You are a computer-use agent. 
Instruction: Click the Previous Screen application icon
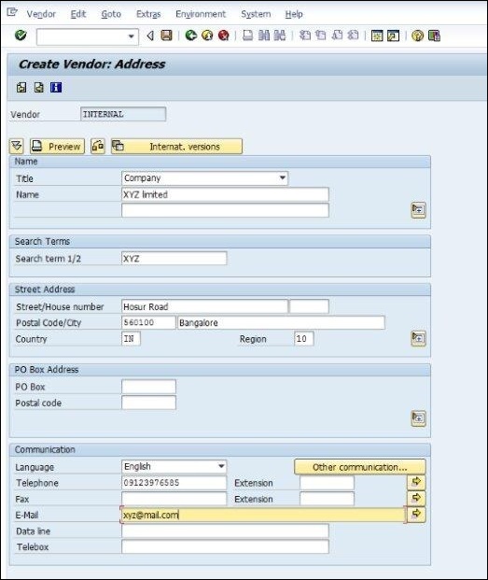click(21, 88)
